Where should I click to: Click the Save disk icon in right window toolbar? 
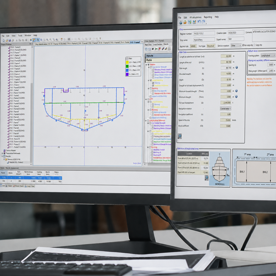189,22
